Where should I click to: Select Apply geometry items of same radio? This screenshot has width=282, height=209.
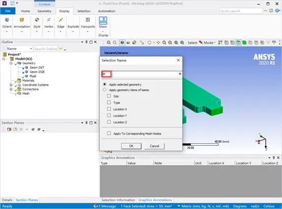[x=104, y=90]
